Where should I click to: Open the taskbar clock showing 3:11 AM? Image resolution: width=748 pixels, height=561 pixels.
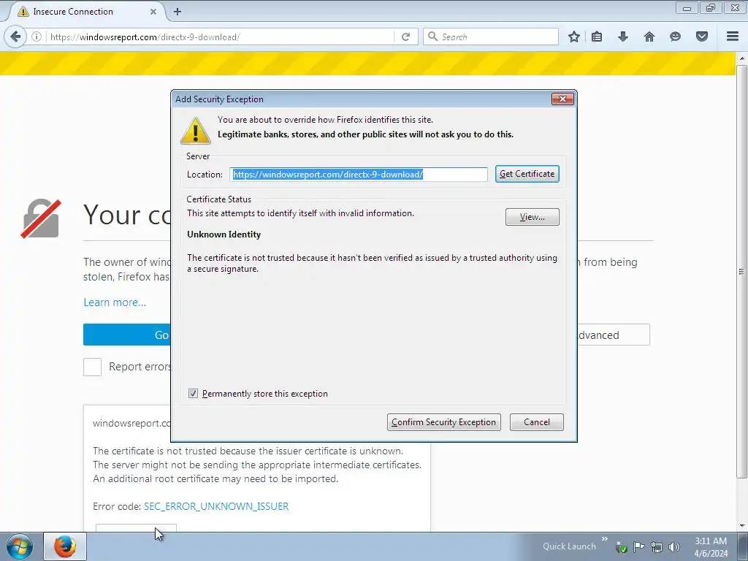[x=711, y=547]
